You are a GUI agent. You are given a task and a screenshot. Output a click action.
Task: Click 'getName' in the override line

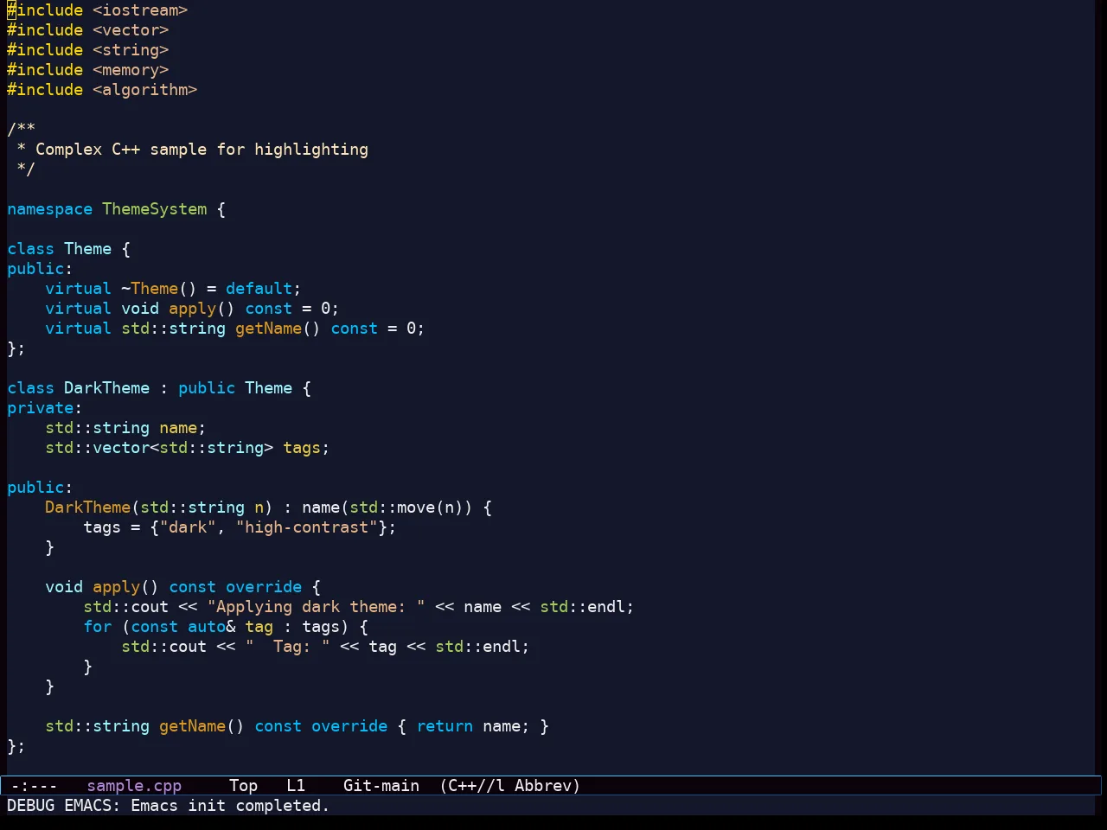coord(192,726)
